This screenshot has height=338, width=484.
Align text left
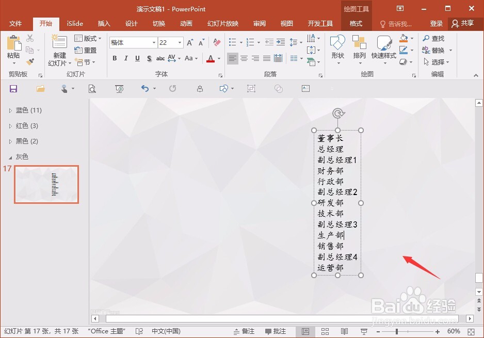tap(232, 58)
